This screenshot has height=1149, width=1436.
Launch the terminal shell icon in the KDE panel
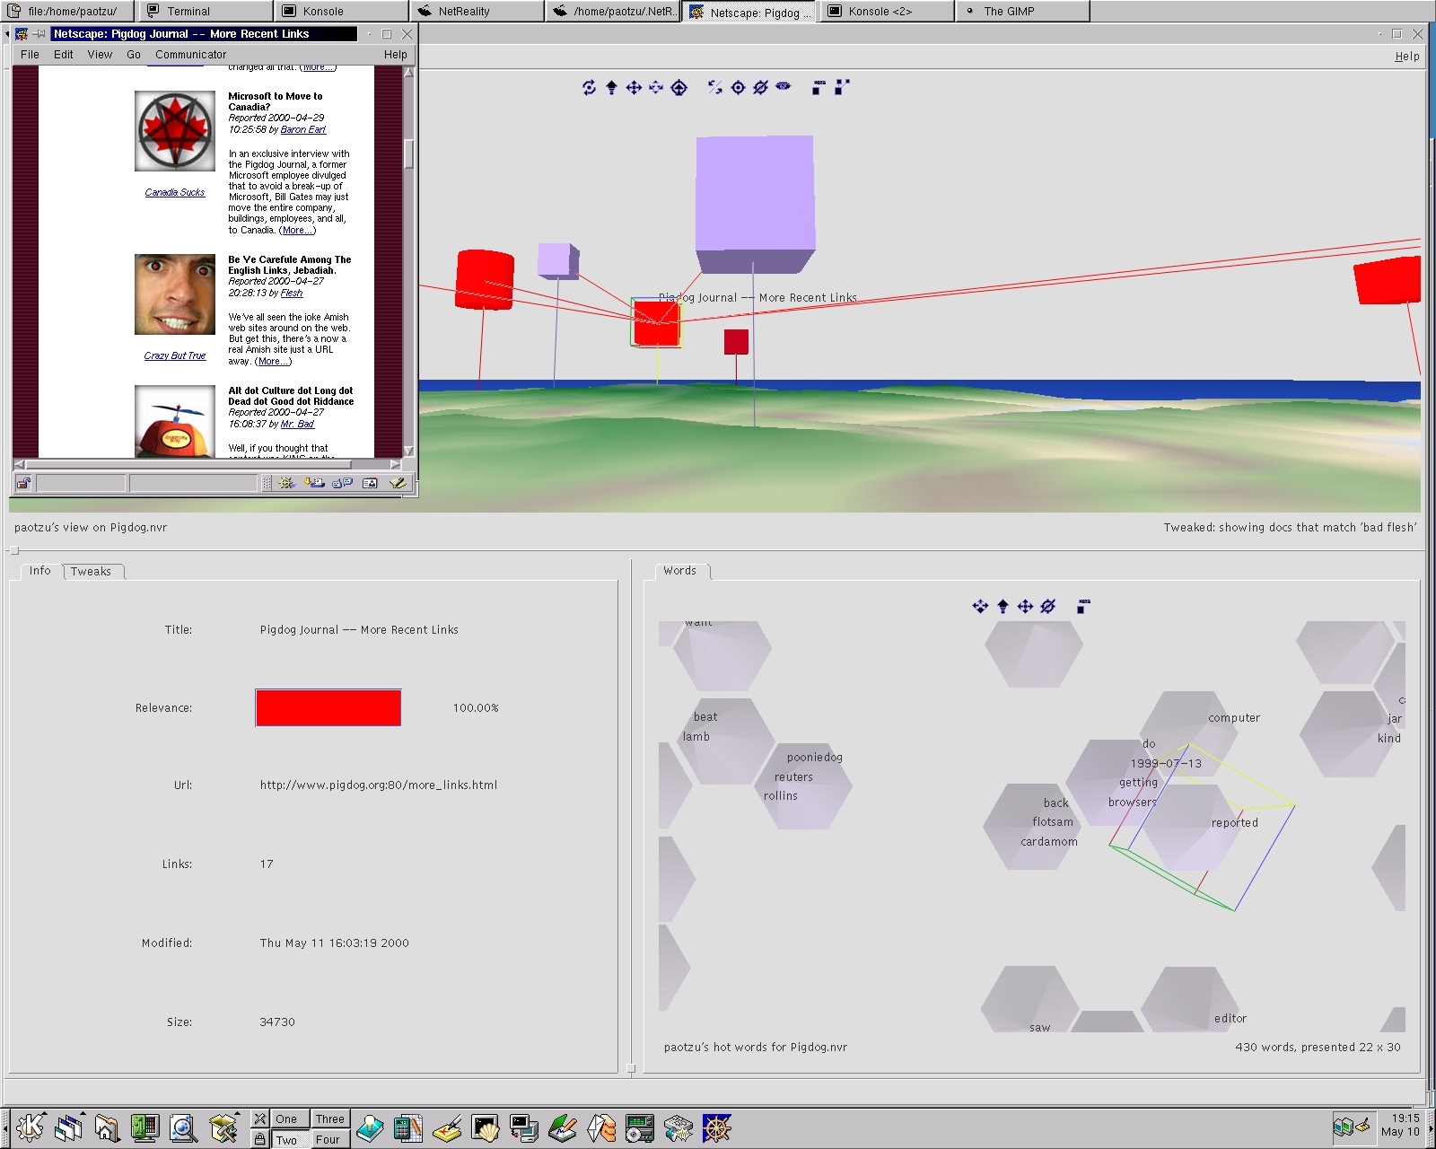point(485,1128)
